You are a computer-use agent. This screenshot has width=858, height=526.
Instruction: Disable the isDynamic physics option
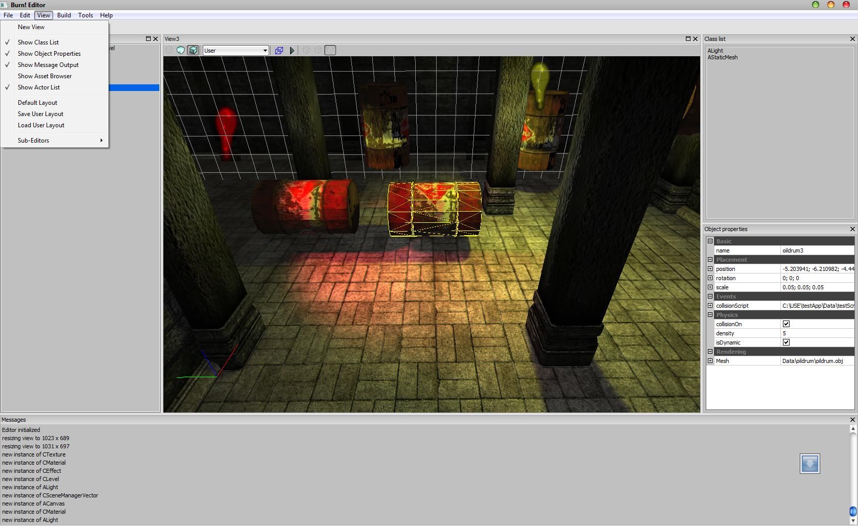[786, 342]
